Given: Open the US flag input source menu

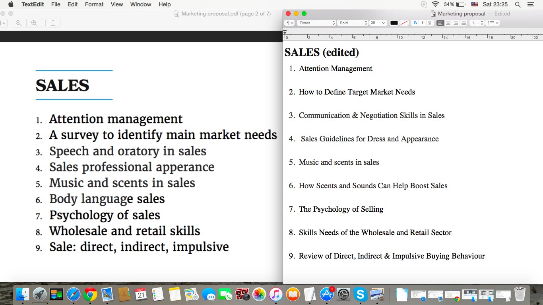Looking at the screenshot, I should point(474,4).
